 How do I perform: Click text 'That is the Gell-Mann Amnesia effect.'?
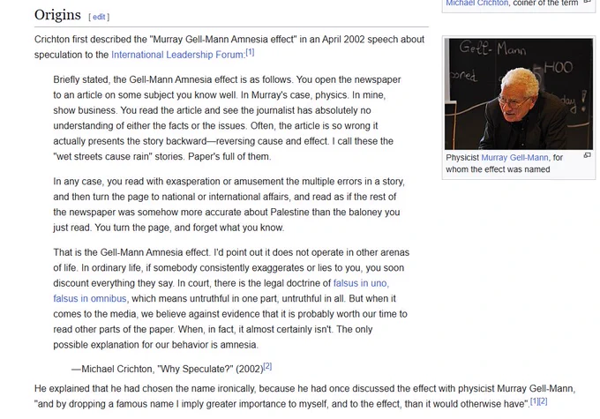click(131, 252)
